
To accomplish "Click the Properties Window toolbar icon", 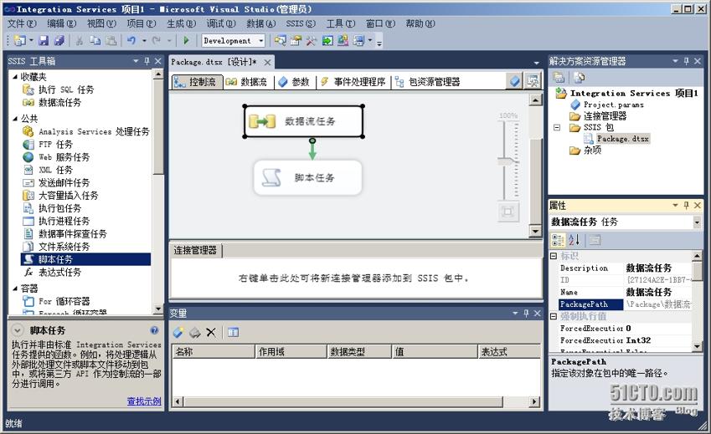I will pyautogui.click(x=296, y=41).
